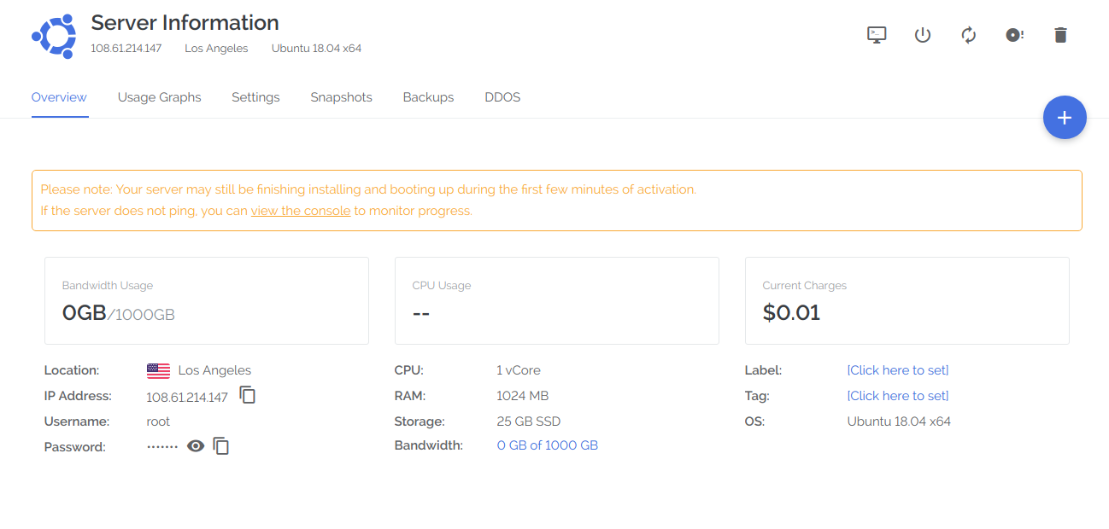Image resolution: width=1109 pixels, height=529 pixels.
Task: Click the reinstall server disk icon
Action: (x=1014, y=35)
